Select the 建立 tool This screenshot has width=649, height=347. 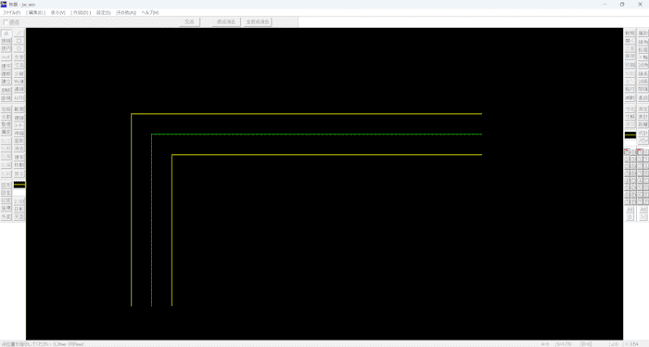click(x=6, y=81)
